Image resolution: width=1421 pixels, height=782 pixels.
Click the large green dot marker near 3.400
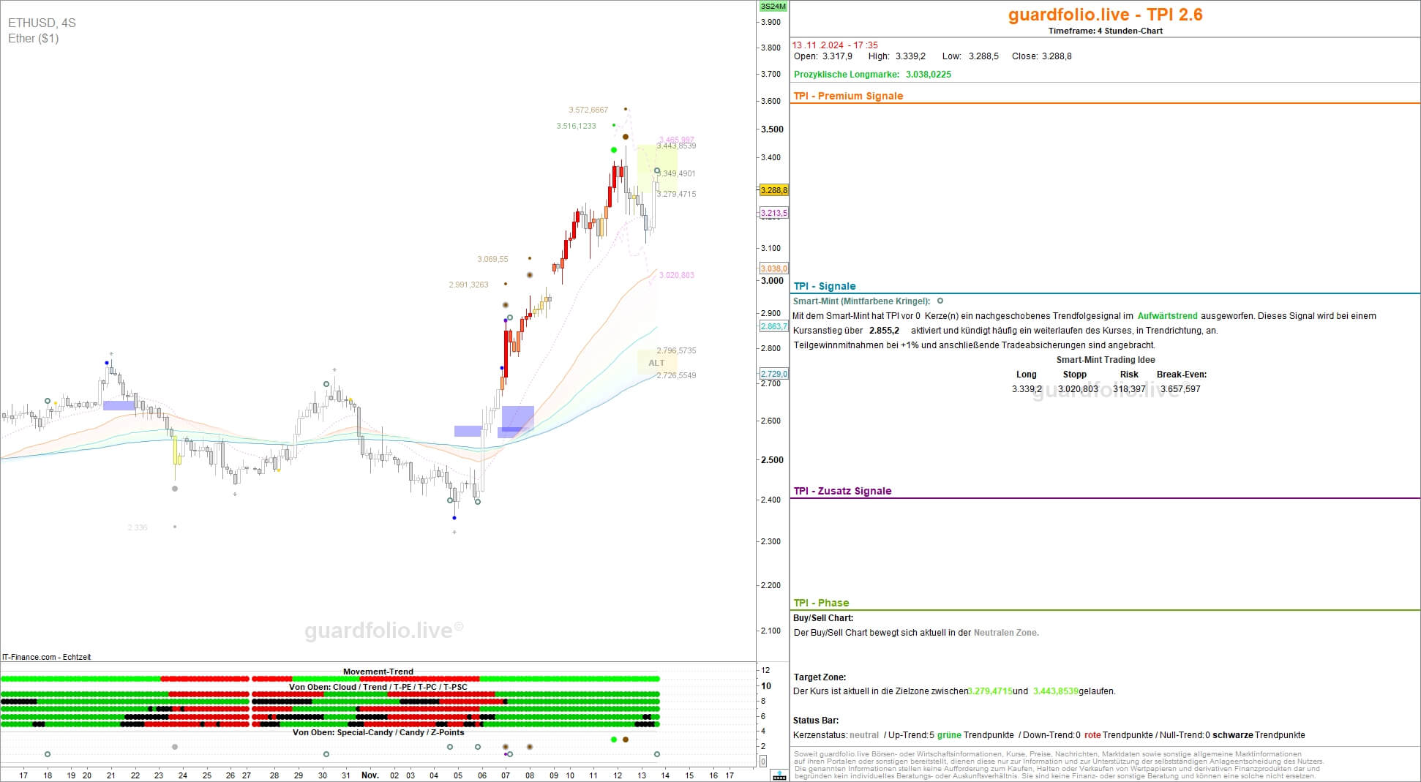coord(614,150)
